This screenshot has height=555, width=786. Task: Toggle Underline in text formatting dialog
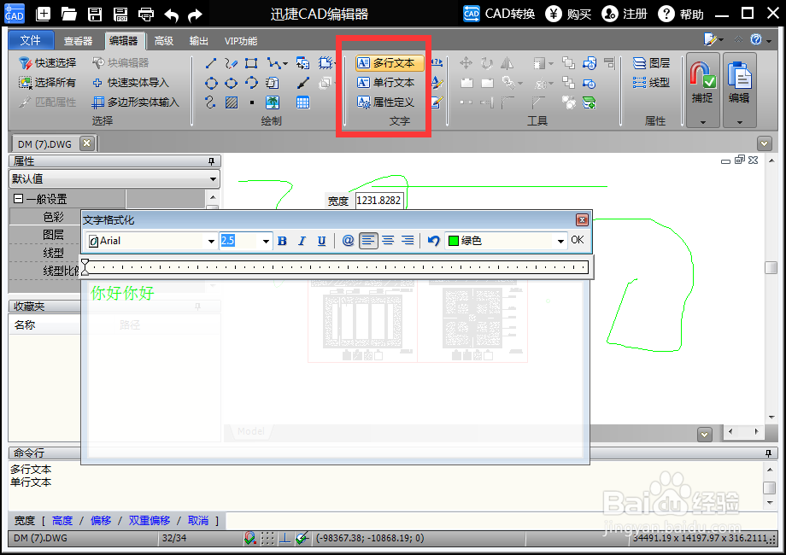click(322, 241)
